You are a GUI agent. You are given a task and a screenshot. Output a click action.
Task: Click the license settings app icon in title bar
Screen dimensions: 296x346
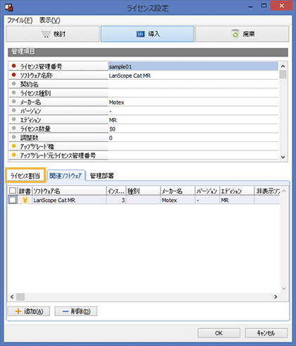point(8,7)
